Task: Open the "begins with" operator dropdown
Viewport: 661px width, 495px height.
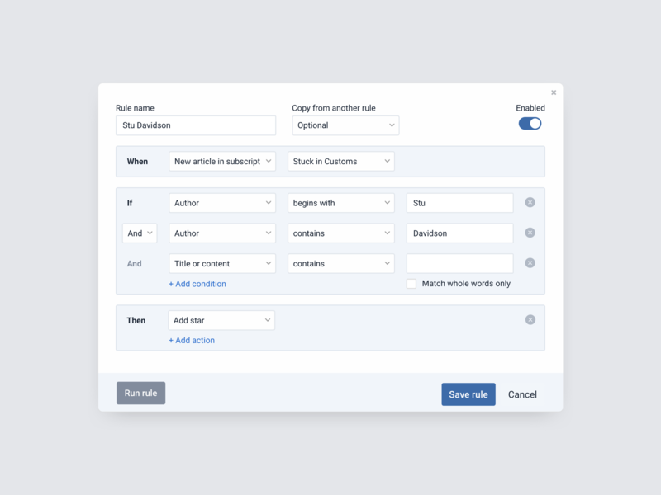Action: [x=340, y=202]
